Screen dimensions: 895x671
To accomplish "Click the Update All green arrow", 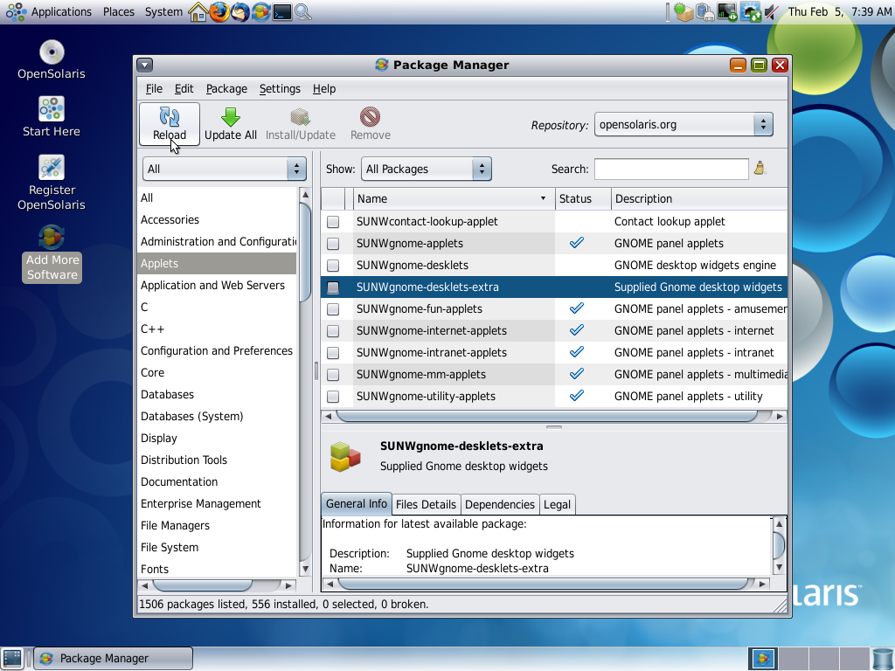I will 231,117.
